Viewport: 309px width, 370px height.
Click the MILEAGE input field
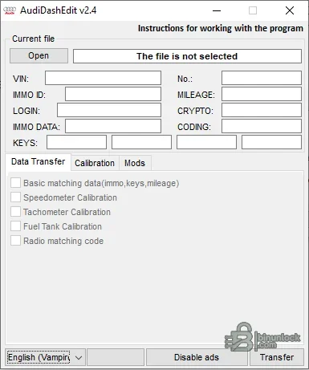click(262, 94)
